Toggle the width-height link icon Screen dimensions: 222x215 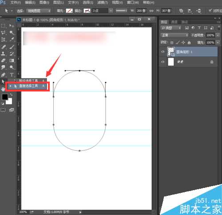click(151, 11)
